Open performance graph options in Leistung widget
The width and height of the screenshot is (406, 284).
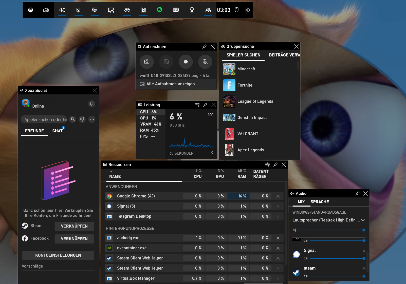(197, 105)
